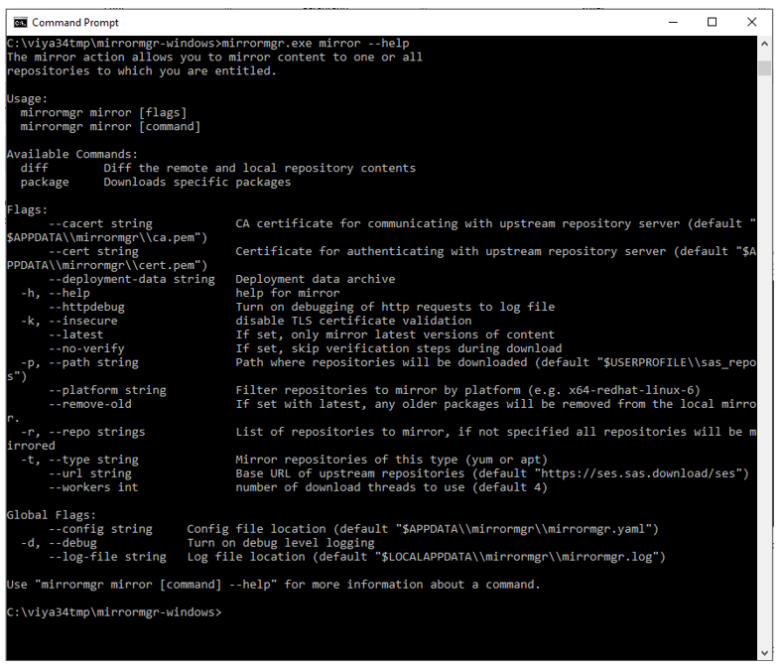Screen dimensions: 782x668
Task: Close the Command Prompt window
Action: coord(751,23)
